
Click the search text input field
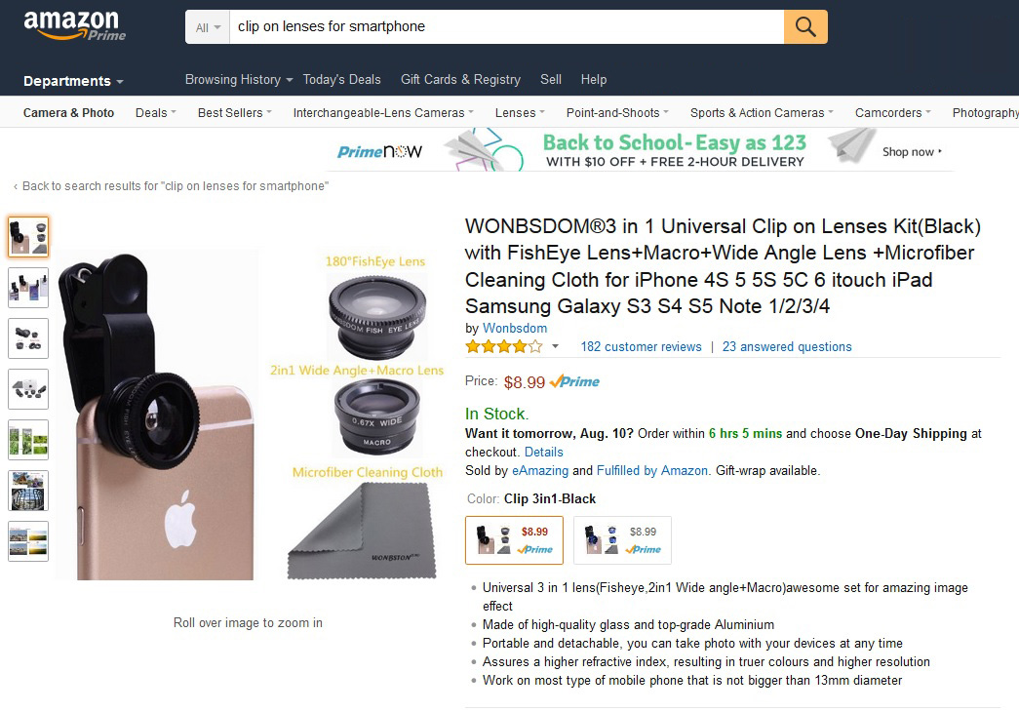[x=506, y=26]
